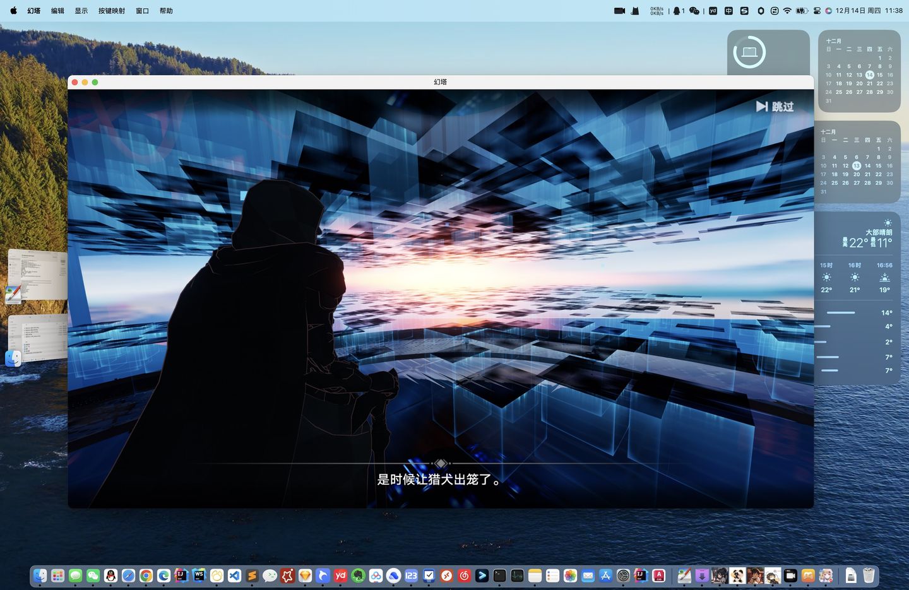The image size is (909, 590).
Task: Switch input method via 中 icon
Action: pyautogui.click(x=728, y=11)
